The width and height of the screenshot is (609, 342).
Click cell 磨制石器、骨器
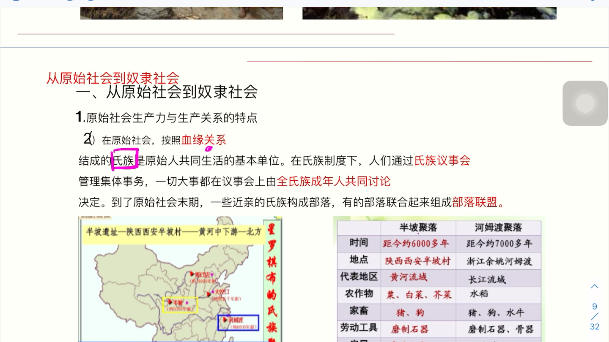coord(501,329)
